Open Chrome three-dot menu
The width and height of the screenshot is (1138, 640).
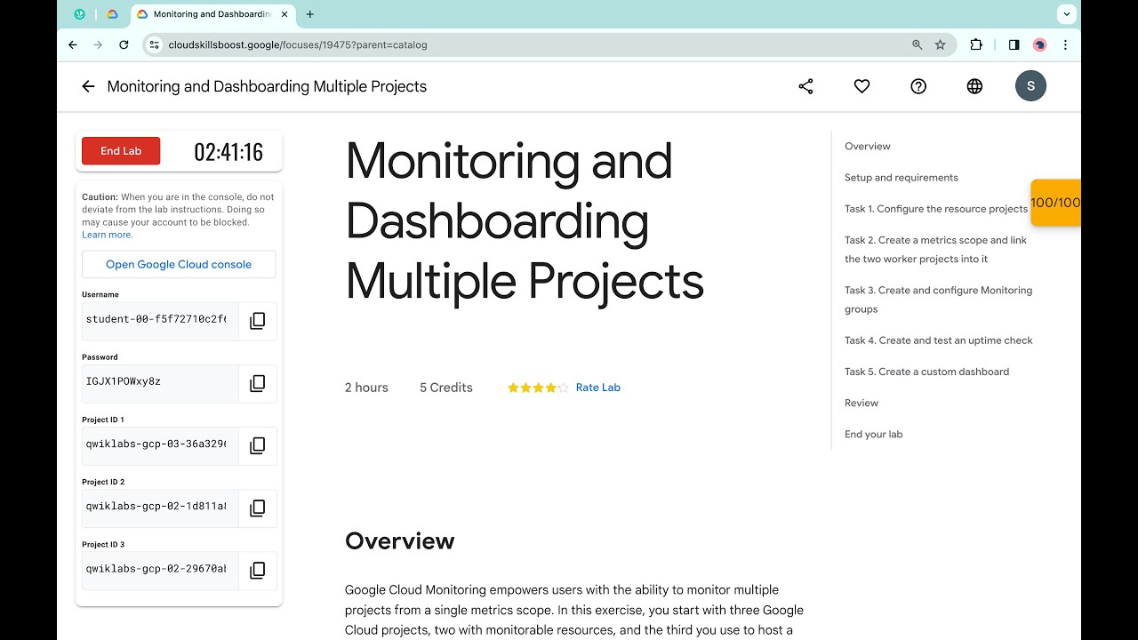(1065, 44)
